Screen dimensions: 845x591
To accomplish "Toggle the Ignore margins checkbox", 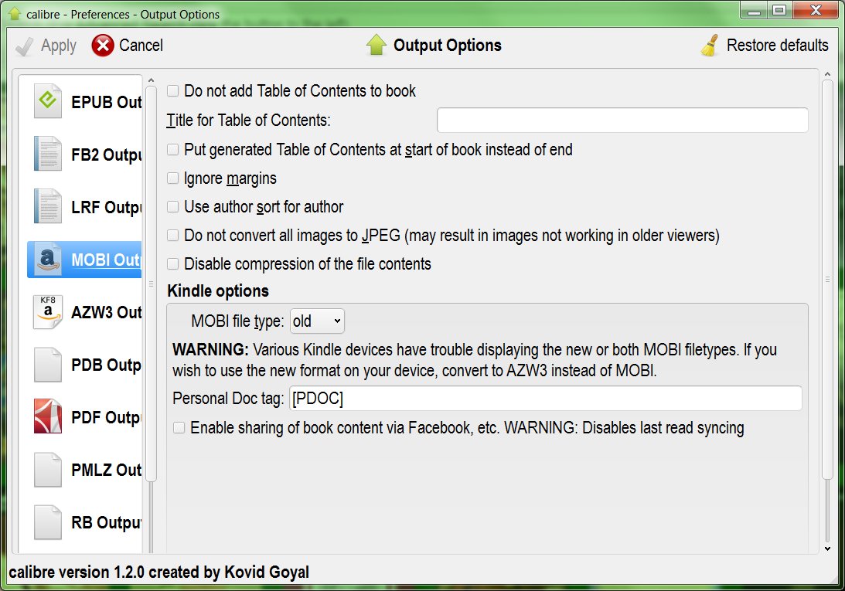I will coord(172,178).
